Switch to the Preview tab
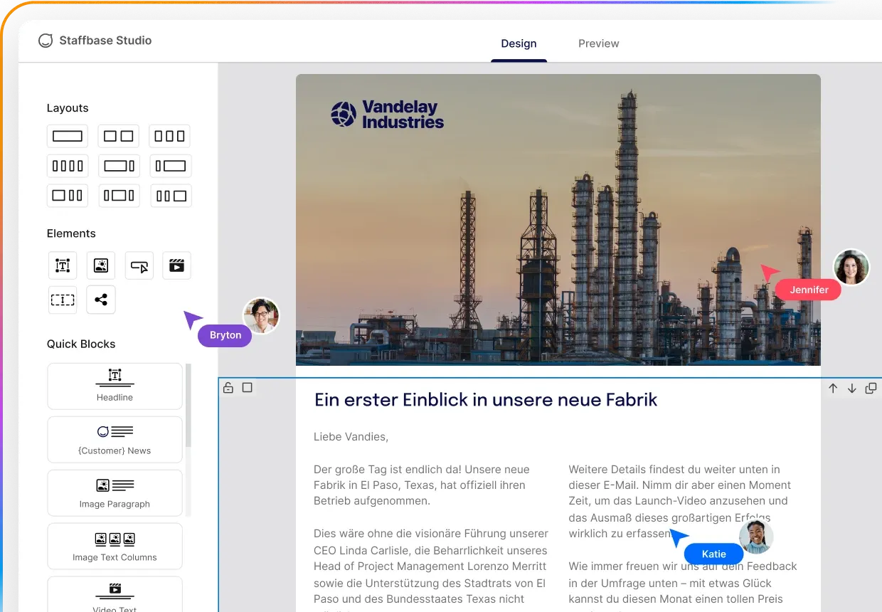Viewport: 882px width, 612px height. pyautogui.click(x=598, y=43)
